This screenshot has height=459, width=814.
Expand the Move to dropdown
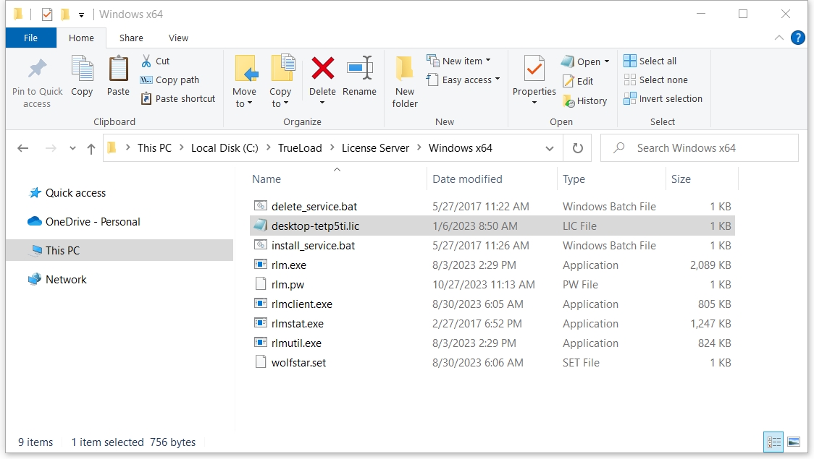pos(244,103)
